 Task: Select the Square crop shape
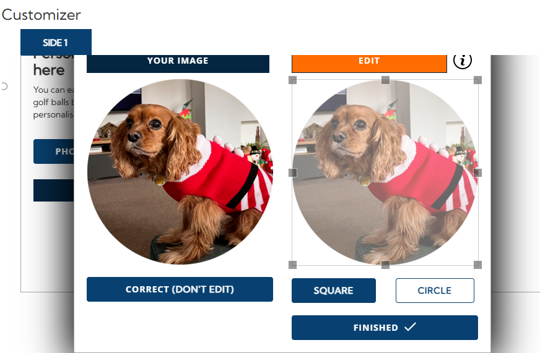pos(334,291)
